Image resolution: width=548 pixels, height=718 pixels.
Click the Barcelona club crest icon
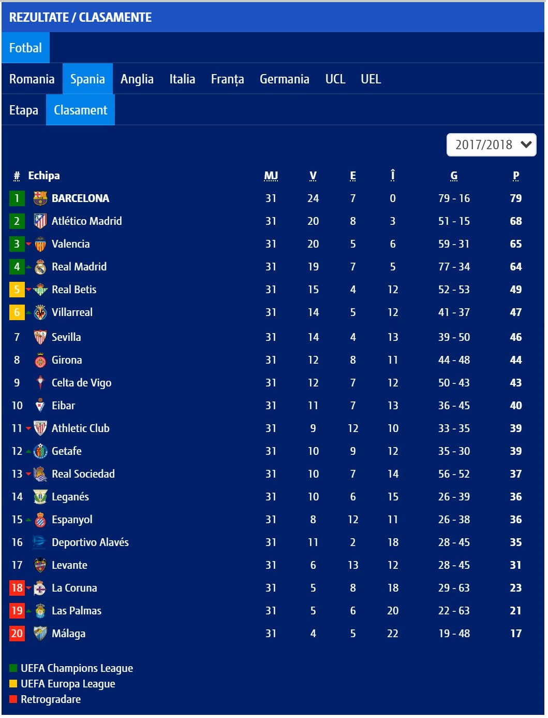click(41, 198)
